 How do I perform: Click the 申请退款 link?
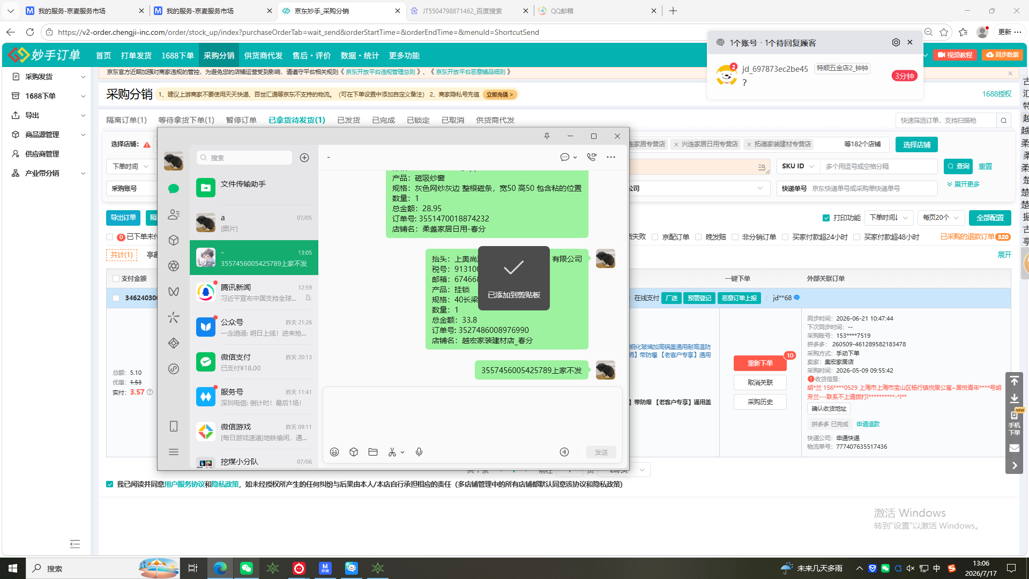click(868, 424)
